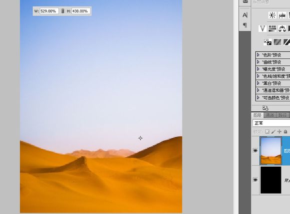This screenshot has height=214, width=290.
Task: Add a Levels adjustment
Action: pos(282,15)
